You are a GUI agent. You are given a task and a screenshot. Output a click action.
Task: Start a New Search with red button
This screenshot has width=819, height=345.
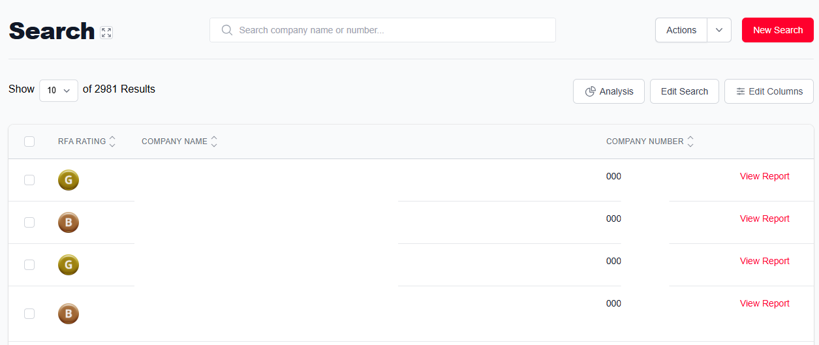tap(778, 30)
